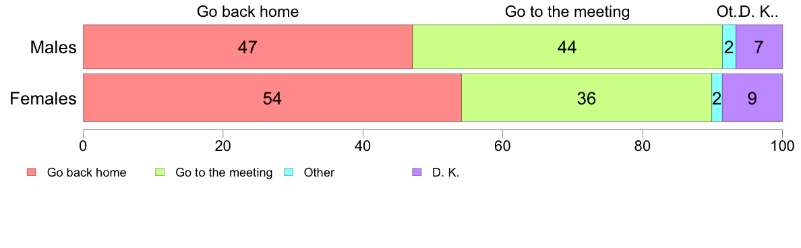Click the Females row label

pos(43,98)
